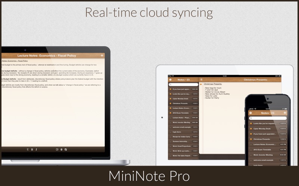Open Recipe for Indian Curry on iPad
Viewport: 299px width, 186px height.
pyautogui.click(x=184, y=137)
